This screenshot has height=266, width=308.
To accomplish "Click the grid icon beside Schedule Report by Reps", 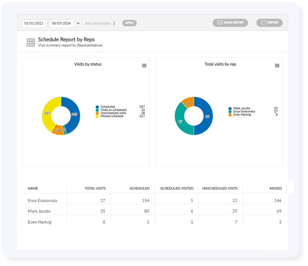I will tap(31, 42).
